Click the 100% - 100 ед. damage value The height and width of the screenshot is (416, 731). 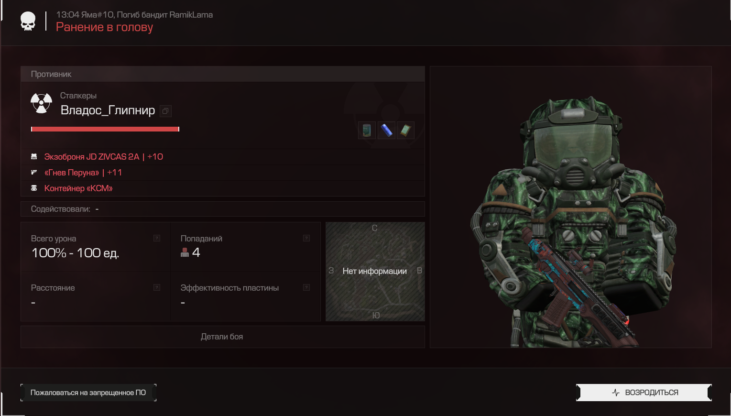coord(75,253)
